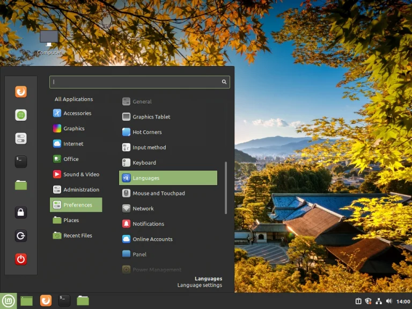Open Firefox from the menu favorites sidebar
The height and width of the screenshot is (309, 412).
pyautogui.click(x=21, y=92)
